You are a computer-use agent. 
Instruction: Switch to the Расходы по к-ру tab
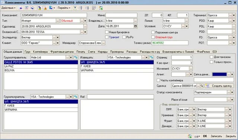[150, 52]
